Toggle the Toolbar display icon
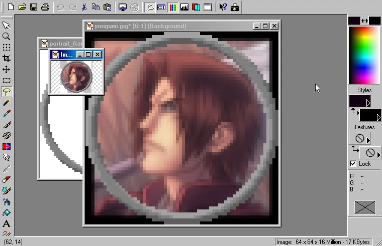The height and width of the screenshot is (246, 382). click(208, 7)
